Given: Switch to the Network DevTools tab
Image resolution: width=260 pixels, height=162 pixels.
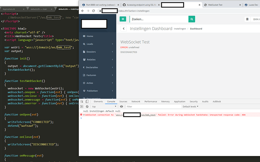Looking at the screenshot, I should 136,101.
